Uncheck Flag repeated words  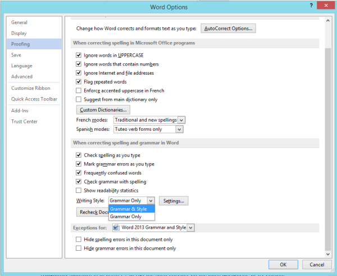coord(79,82)
